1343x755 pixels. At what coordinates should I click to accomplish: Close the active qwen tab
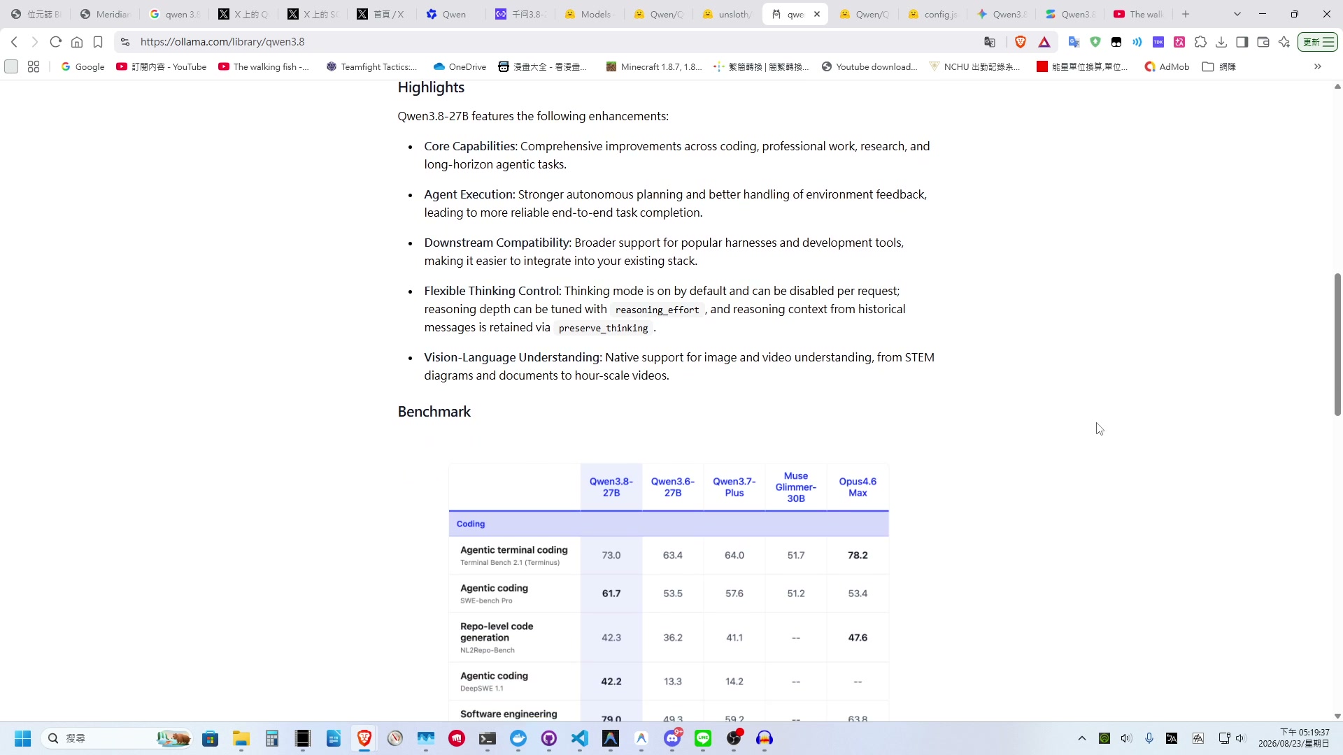(x=817, y=14)
